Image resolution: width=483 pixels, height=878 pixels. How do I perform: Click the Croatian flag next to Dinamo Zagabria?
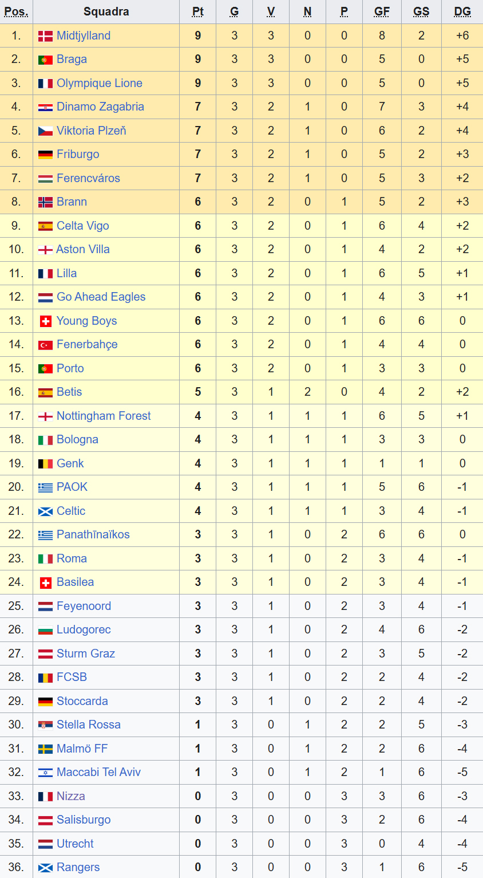(45, 107)
